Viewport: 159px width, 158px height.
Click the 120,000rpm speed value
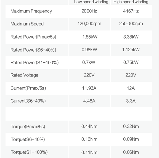[x=89, y=24]
